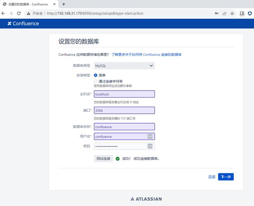The width and height of the screenshot is (254, 206).
Task: Click the Atlassian logo in footer
Action: pos(146,199)
